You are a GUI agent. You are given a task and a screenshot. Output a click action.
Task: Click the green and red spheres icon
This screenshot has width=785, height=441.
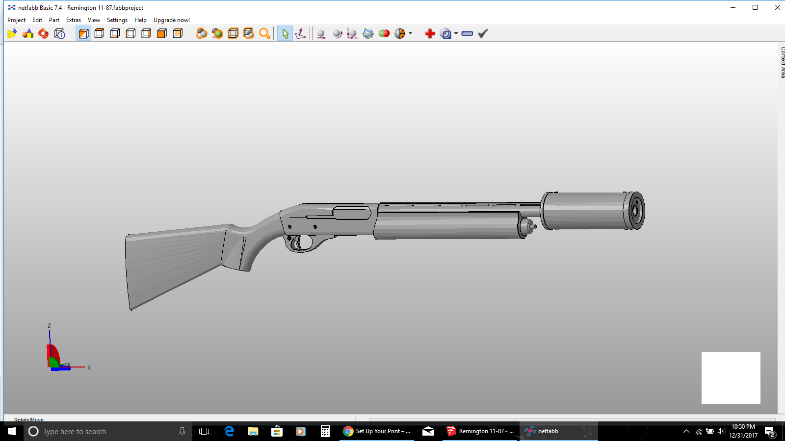(x=384, y=33)
